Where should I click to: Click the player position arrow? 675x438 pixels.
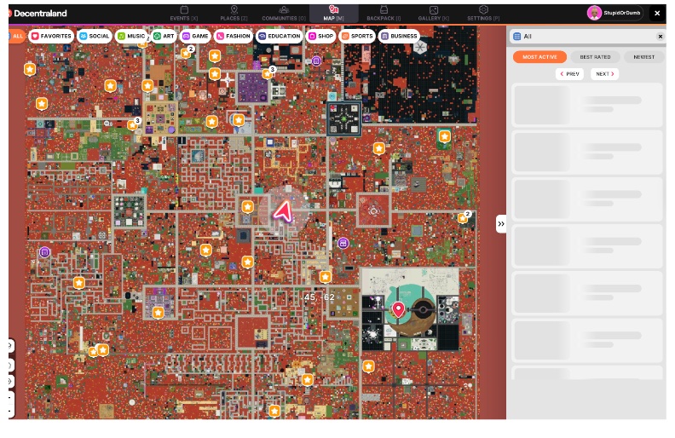pos(284,211)
